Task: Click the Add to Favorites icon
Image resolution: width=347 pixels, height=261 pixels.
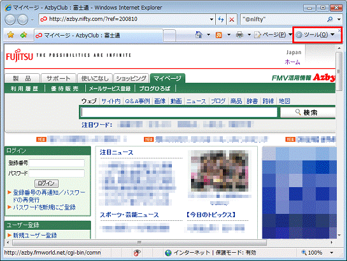Action: tap(24, 35)
